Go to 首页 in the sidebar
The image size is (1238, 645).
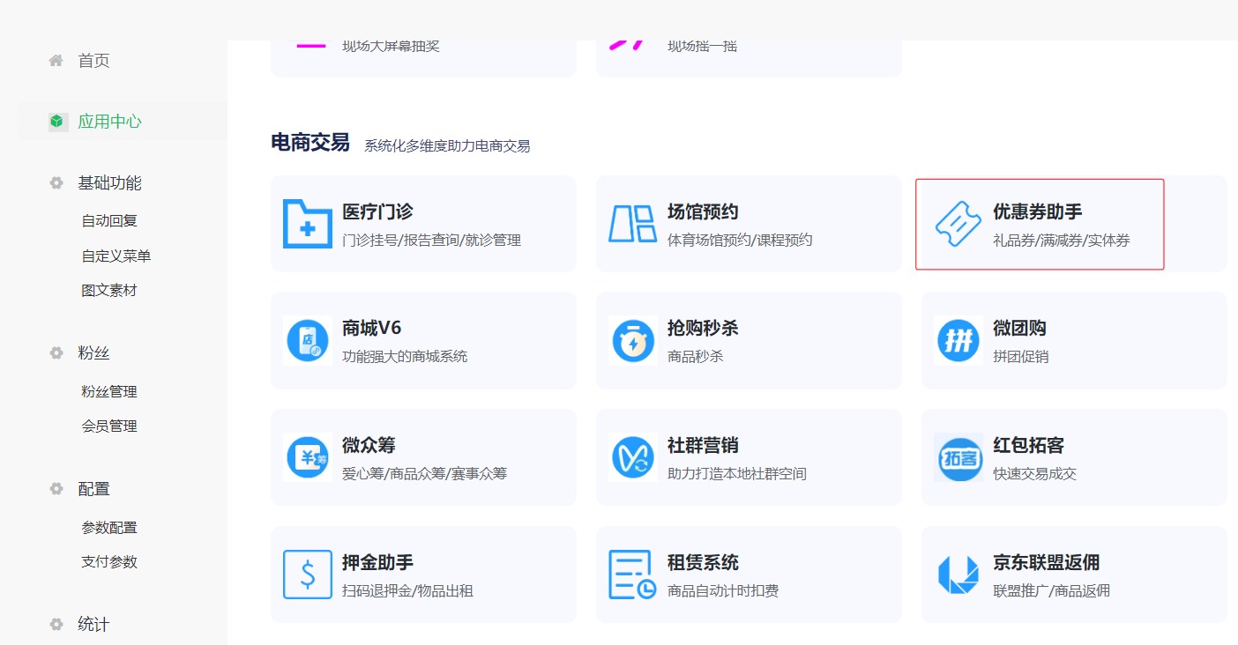93,61
